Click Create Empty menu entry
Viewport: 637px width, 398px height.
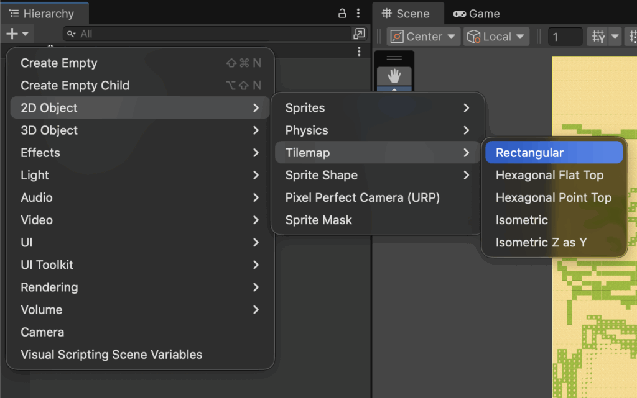(x=59, y=63)
